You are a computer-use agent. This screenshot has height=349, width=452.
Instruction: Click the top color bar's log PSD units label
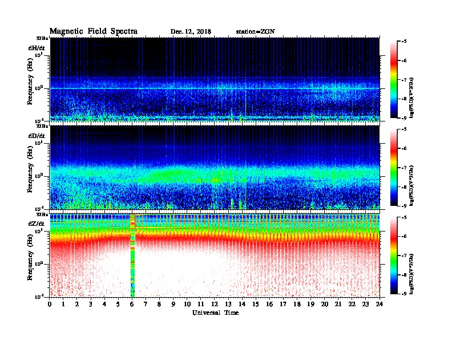pyautogui.click(x=411, y=98)
